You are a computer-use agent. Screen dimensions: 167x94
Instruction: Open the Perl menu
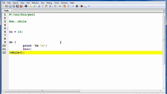(28, 3)
